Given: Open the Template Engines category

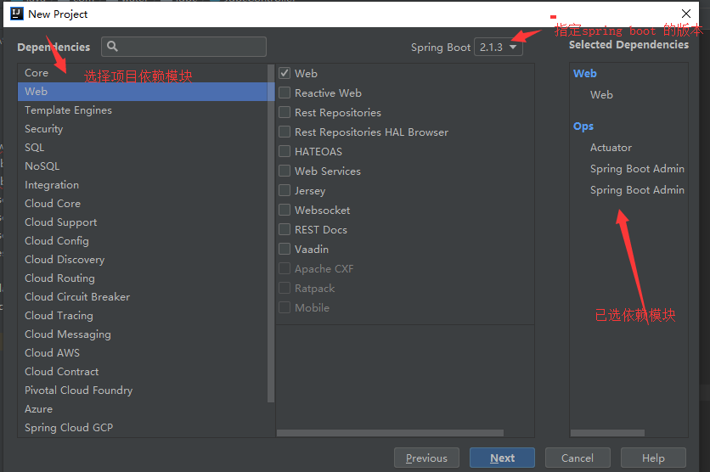Looking at the screenshot, I should 143,110.
